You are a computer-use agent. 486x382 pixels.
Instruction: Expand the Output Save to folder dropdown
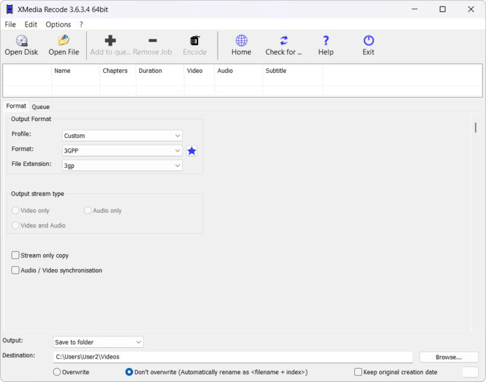pos(98,342)
